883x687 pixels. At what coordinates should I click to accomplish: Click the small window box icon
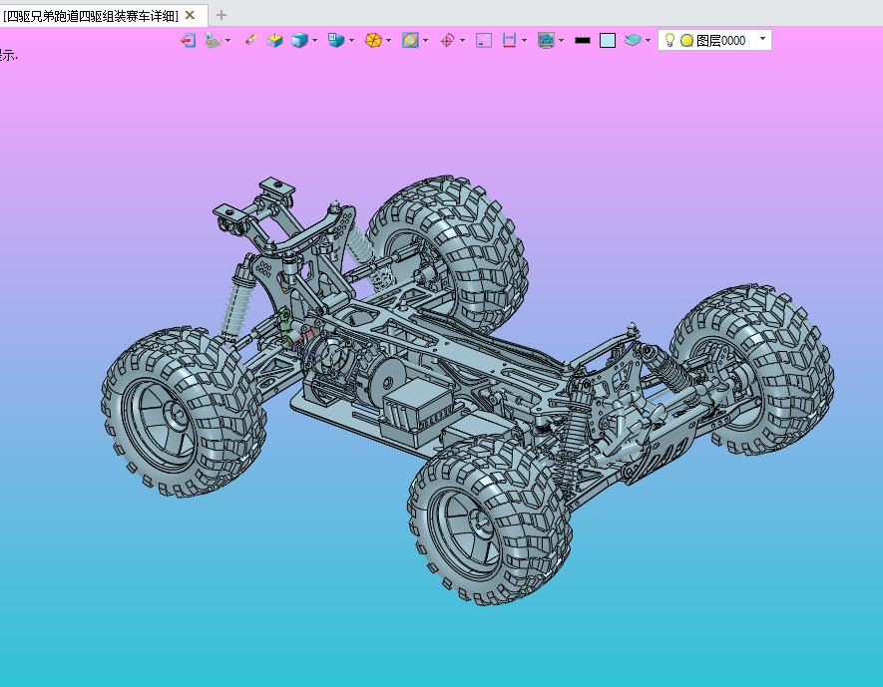point(484,41)
